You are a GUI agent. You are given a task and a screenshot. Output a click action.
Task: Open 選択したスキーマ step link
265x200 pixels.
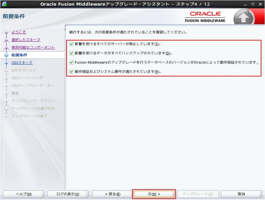tap(26, 40)
